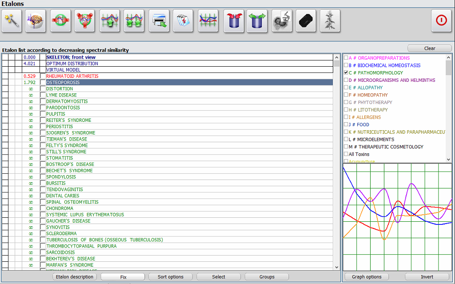455x284 pixels.
Task: Open Graph options
Action: pos(367,277)
